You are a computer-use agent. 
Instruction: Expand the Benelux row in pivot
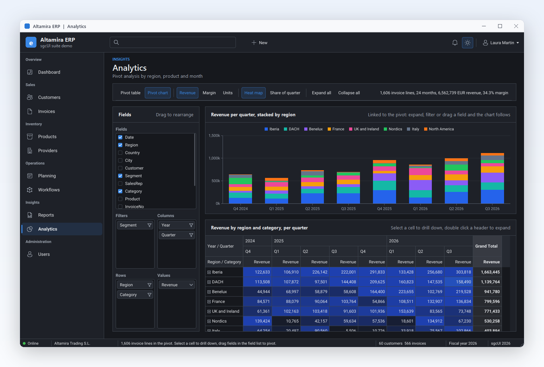(x=209, y=292)
